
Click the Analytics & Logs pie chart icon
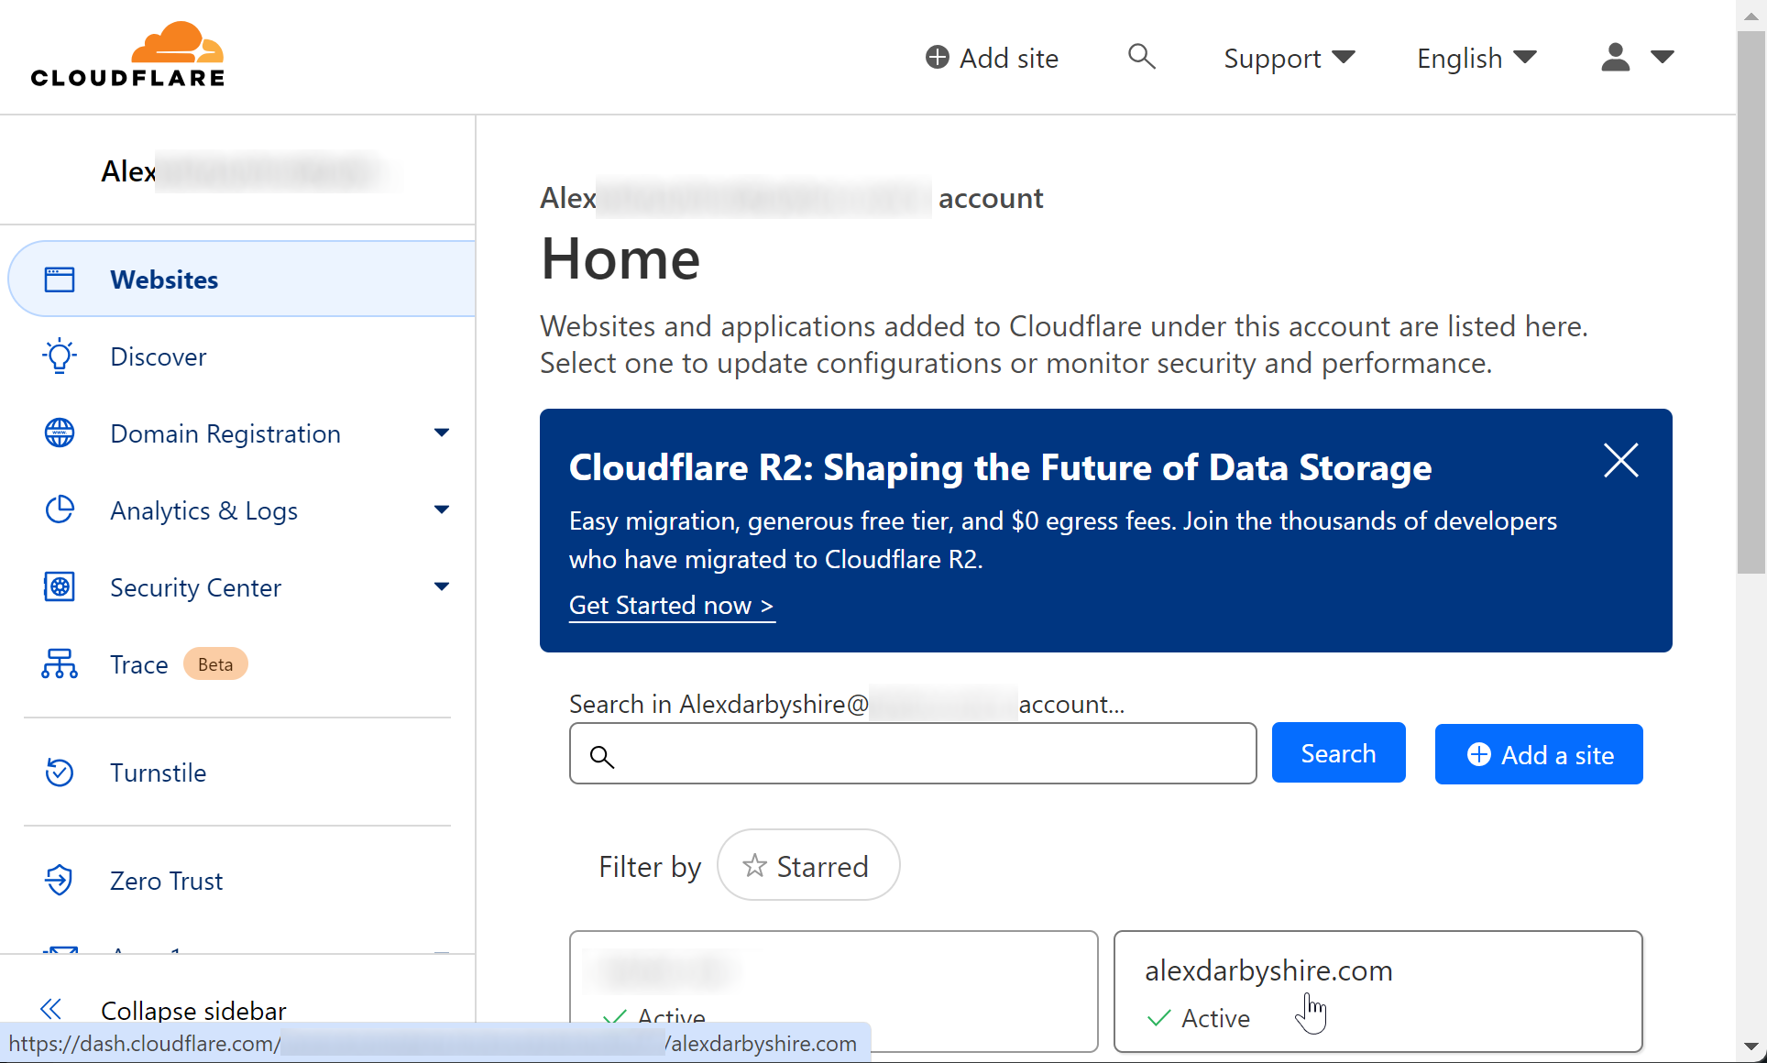pos(60,510)
